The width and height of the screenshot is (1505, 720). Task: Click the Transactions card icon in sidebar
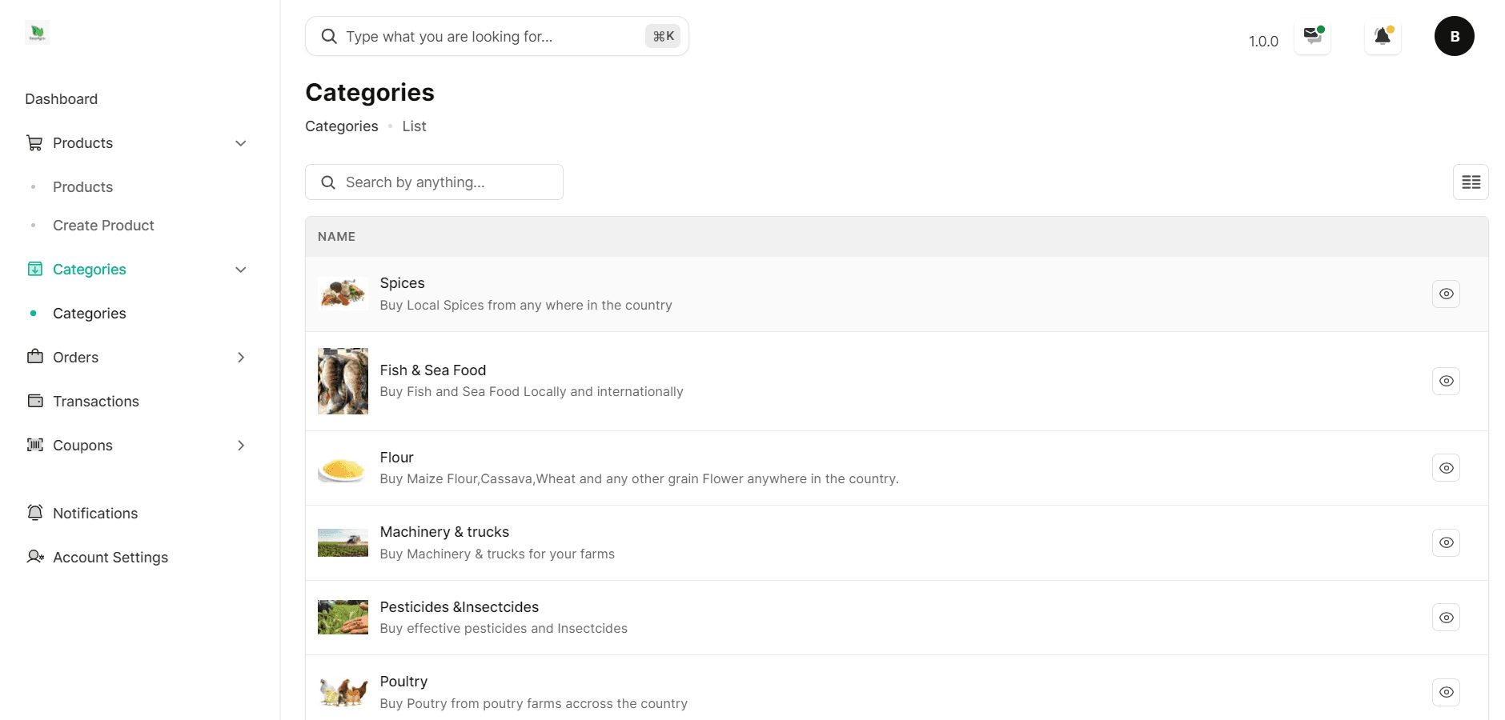coord(35,401)
